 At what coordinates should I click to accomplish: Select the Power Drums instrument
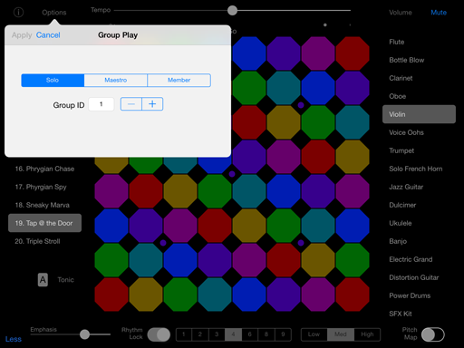click(419, 295)
